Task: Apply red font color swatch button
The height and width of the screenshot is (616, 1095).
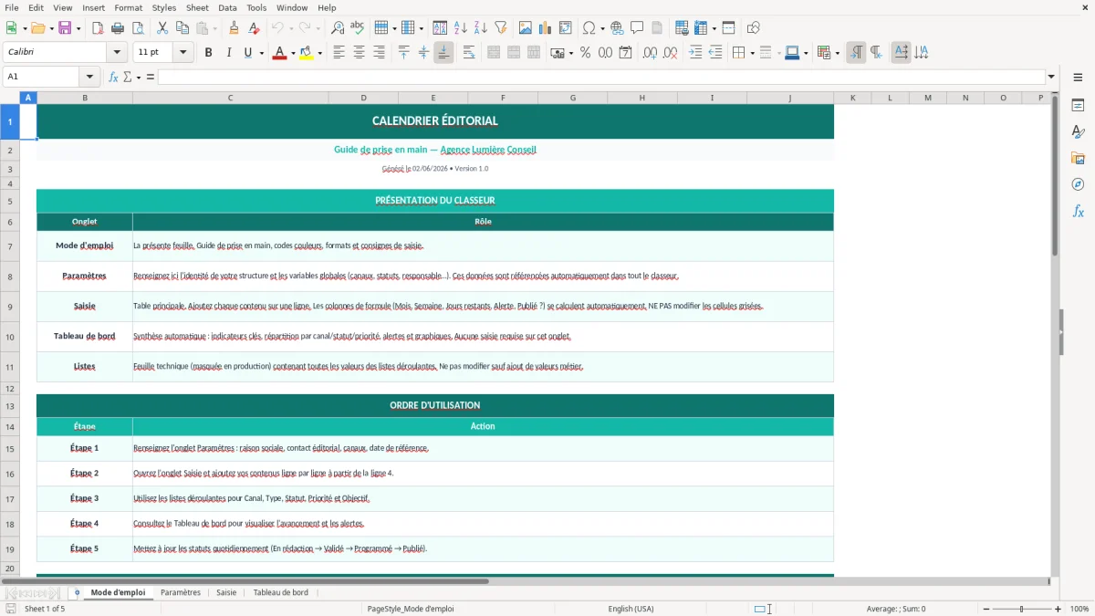Action: (279, 53)
